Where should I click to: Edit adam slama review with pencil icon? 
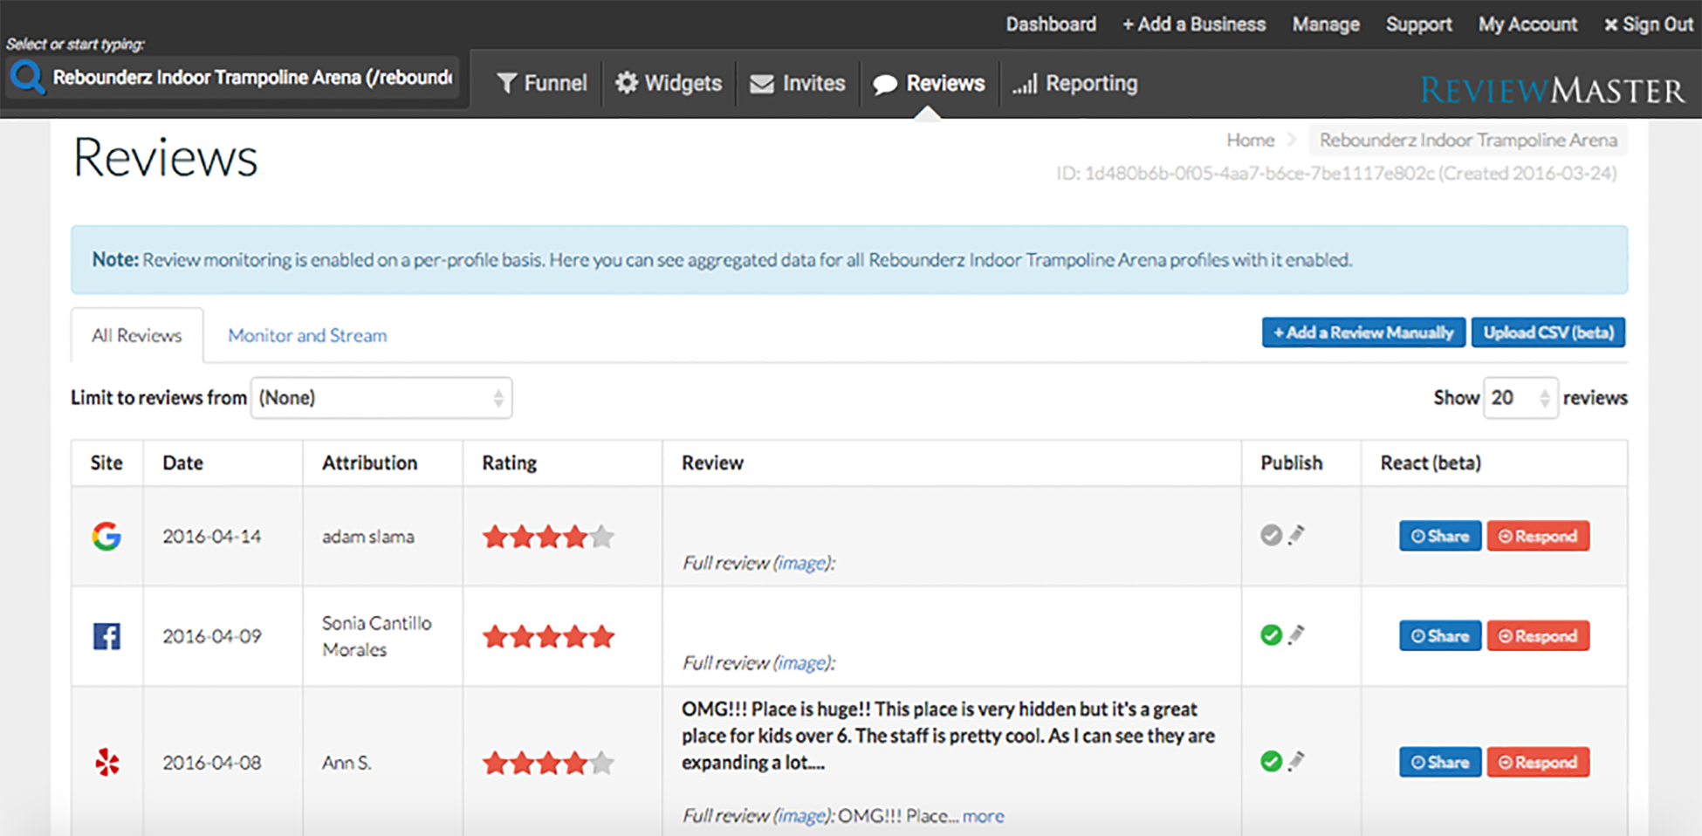tap(1297, 534)
